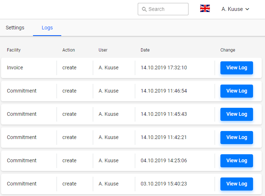Click date 03.10.2019 15:40:23
Screen dimensions: 265x196
[x=164, y=184]
